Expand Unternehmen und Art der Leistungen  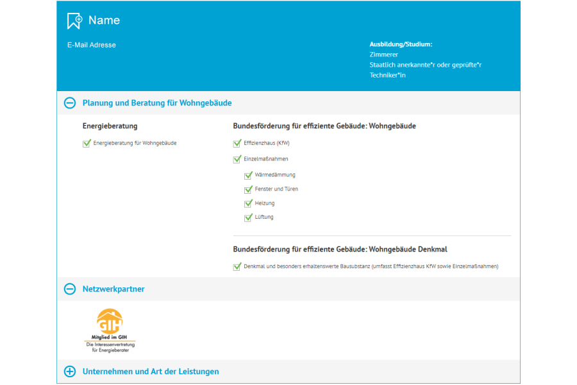point(151,372)
